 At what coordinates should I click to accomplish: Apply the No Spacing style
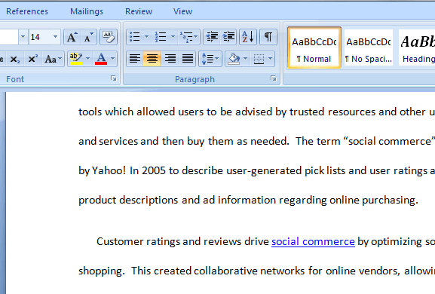pyautogui.click(x=369, y=47)
